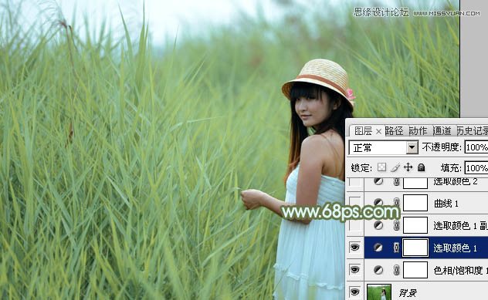Click lock image pixels brush icon
This screenshot has width=488, height=300.
pos(395,167)
